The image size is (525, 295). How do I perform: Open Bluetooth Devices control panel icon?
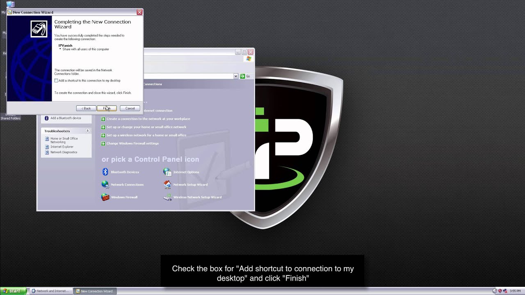tap(105, 172)
